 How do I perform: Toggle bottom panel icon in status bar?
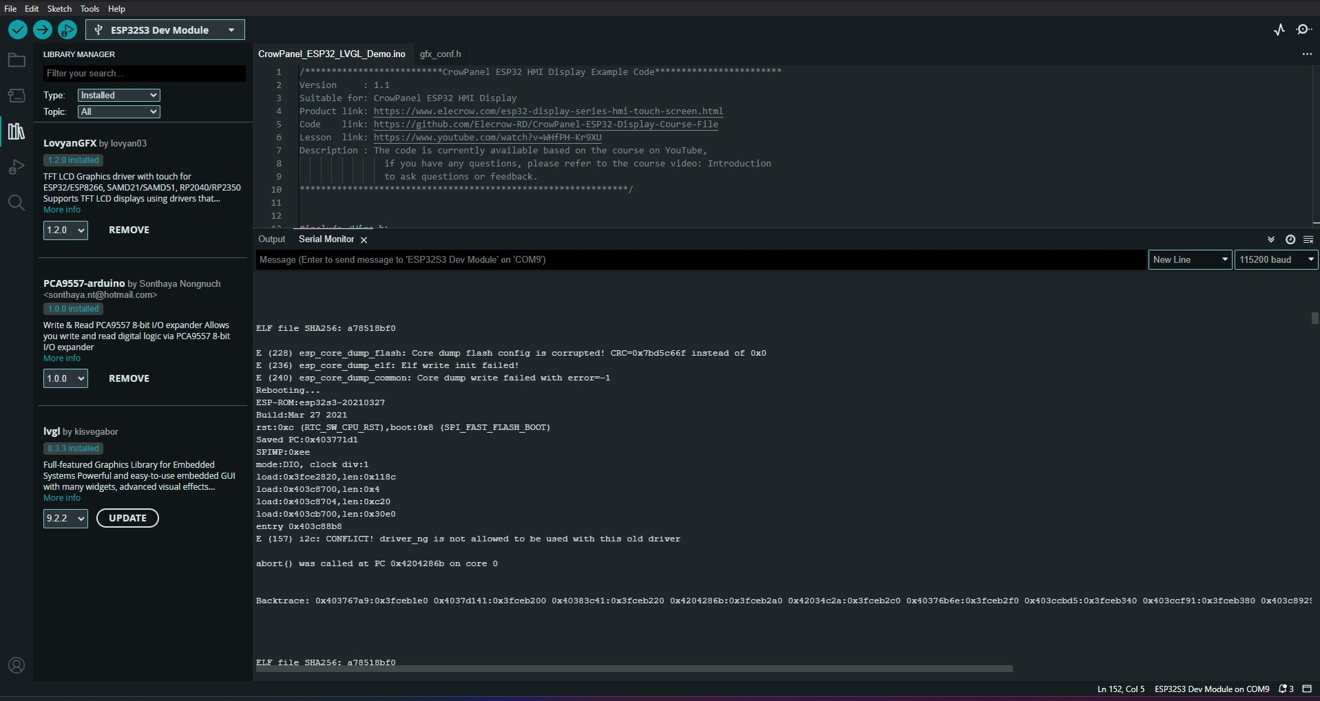(1307, 689)
